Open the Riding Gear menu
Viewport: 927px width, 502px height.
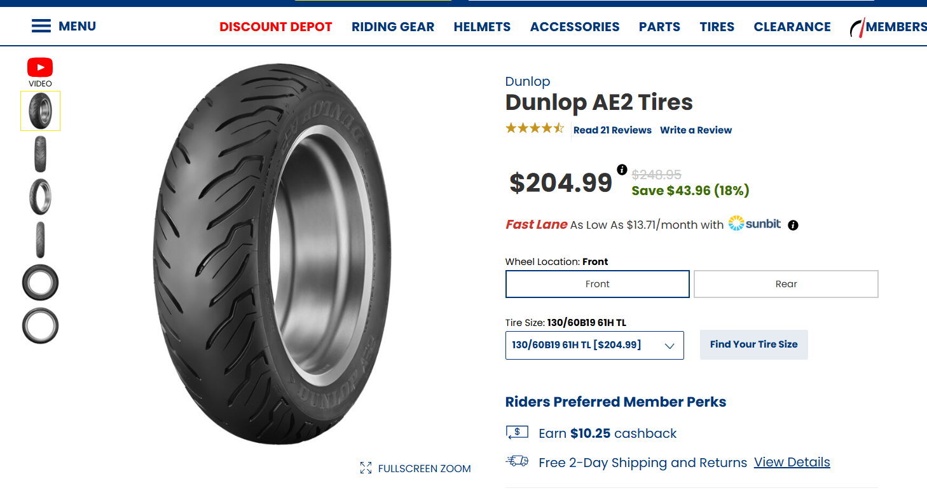point(393,27)
